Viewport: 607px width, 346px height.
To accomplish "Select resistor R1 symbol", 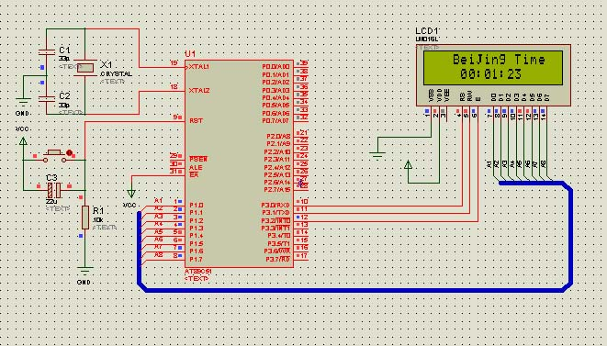I will (x=85, y=218).
